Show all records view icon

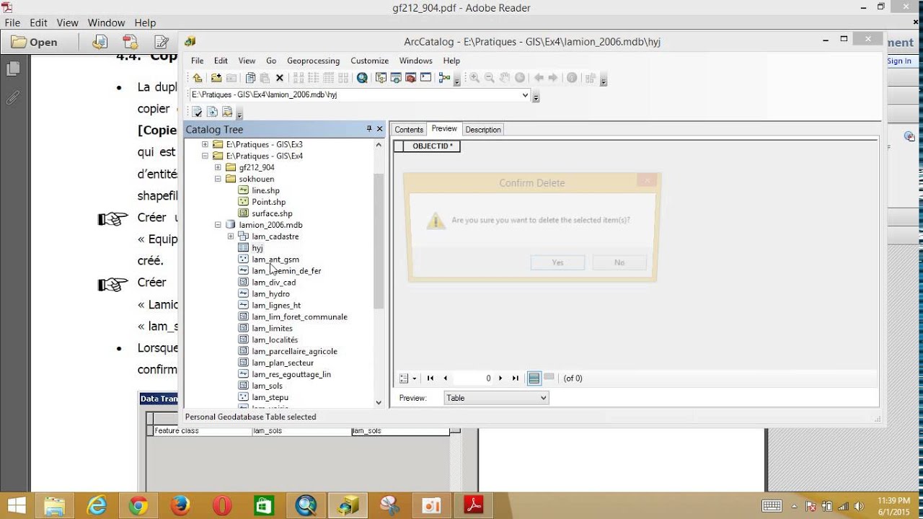click(534, 378)
